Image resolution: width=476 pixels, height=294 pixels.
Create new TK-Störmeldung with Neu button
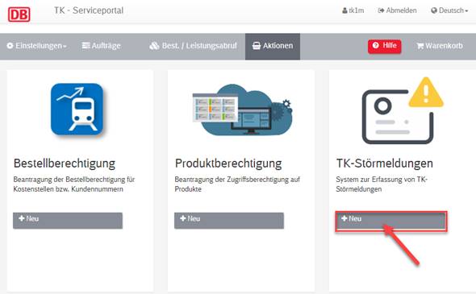click(391, 222)
